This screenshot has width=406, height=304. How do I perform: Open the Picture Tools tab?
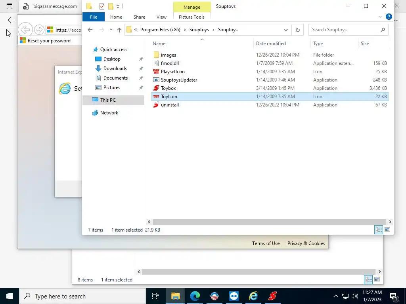click(192, 17)
